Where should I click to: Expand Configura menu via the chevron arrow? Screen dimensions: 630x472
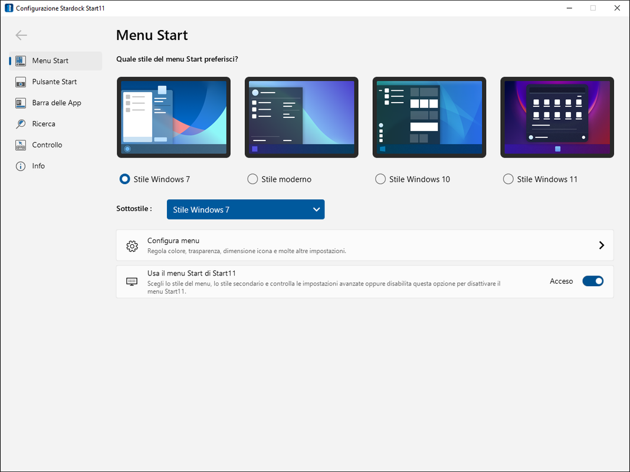602,245
